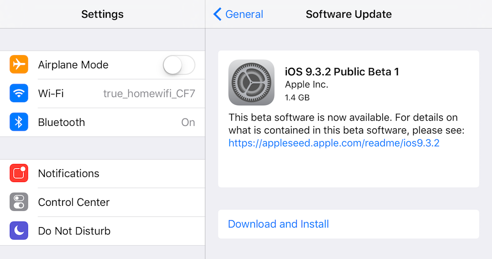This screenshot has height=259, width=492.
Task: Tap the Bluetooth icon
Action: click(19, 122)
